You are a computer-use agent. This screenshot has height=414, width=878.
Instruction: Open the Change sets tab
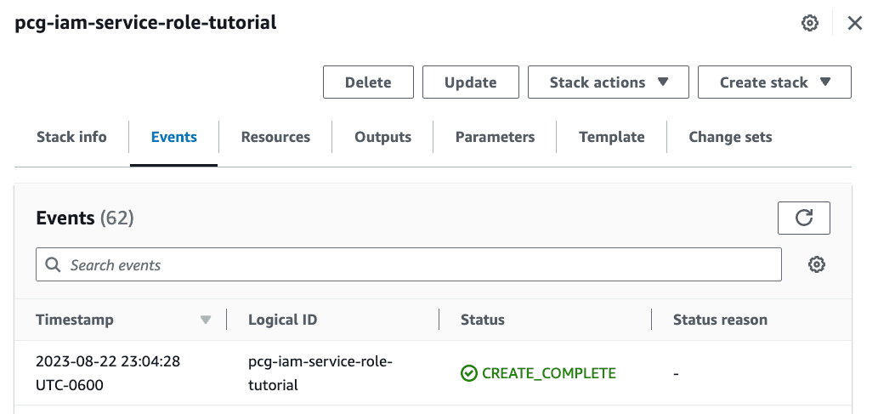[x=730, y=137]
